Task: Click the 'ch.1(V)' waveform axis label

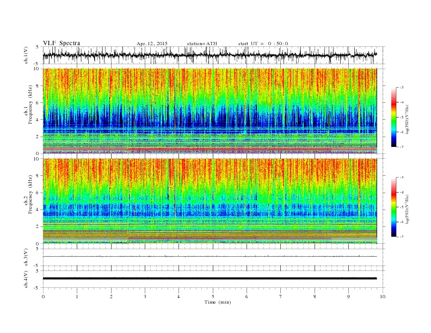Action: pos(26,55)
